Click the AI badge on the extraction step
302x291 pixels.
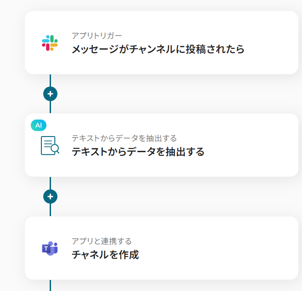tap(39, 125)
